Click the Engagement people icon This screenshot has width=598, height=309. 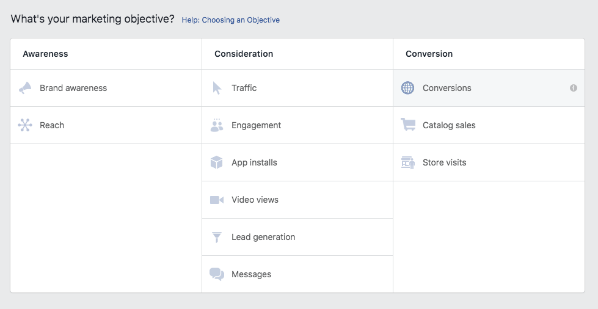pos(217,125)
